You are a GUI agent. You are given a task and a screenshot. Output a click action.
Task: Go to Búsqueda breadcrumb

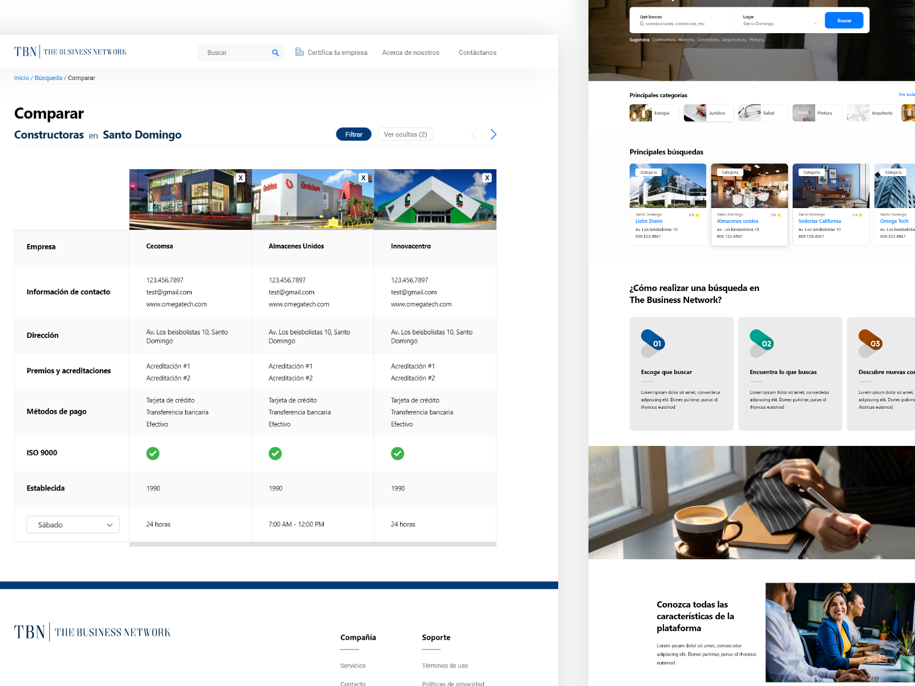click(x=49, y=78)
